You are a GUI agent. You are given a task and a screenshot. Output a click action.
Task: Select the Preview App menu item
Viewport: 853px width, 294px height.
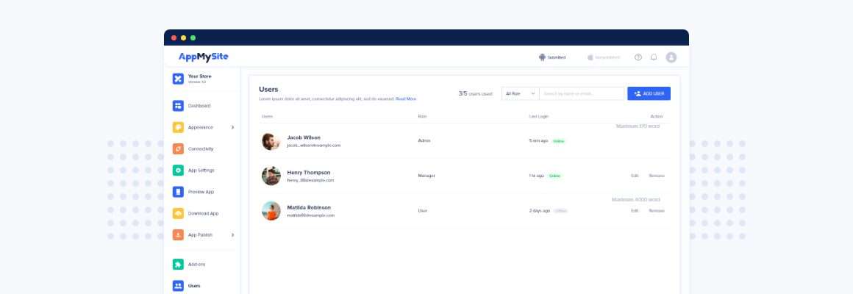(x=201, y=192)
